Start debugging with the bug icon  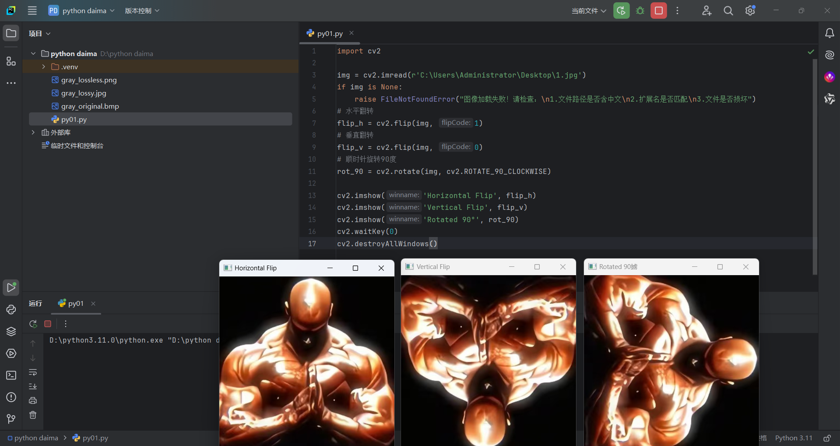[640, 11]
